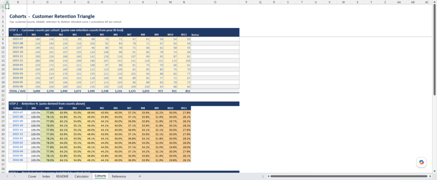The height and width of the screenshot is (180, 437).
Task: Select column O header
Action: 215,2
